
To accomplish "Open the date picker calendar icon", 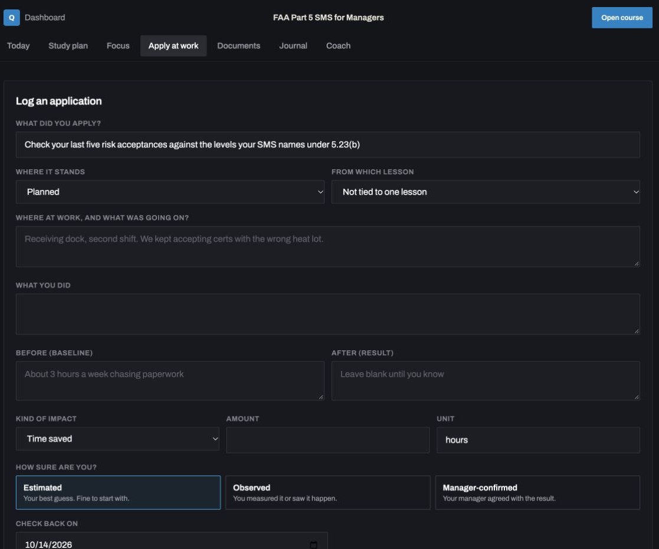I will (x=313, y=544).
